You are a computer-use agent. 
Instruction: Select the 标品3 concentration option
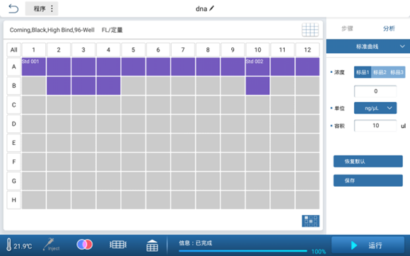pyautogui.click(x=397, y=72)
